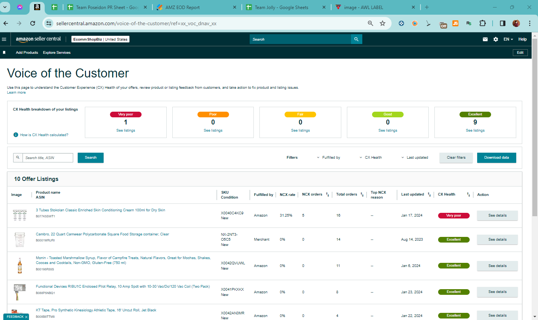Focus the Search title, ASIN input field

[x=48, y=158]
